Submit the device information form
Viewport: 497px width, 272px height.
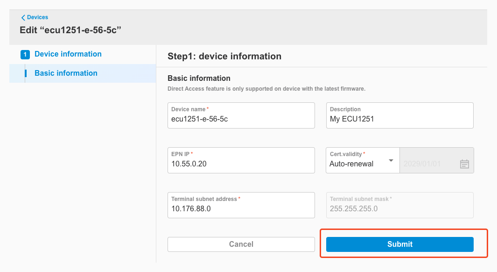[399, 244]
